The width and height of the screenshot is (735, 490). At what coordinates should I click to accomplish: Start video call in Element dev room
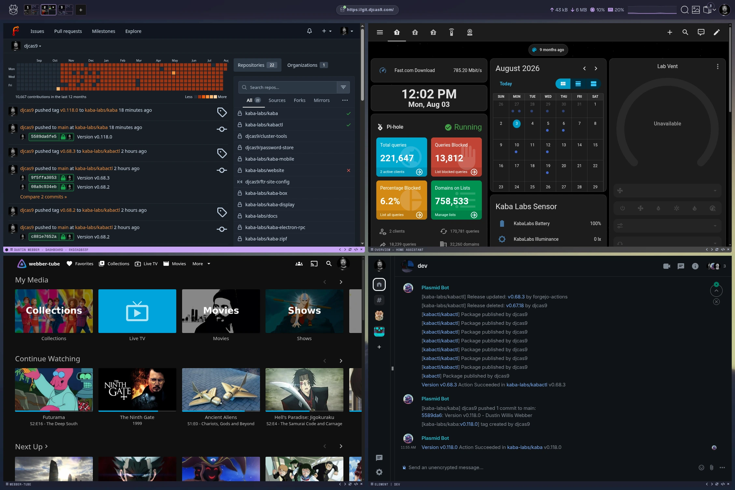(x=667, y=266)
